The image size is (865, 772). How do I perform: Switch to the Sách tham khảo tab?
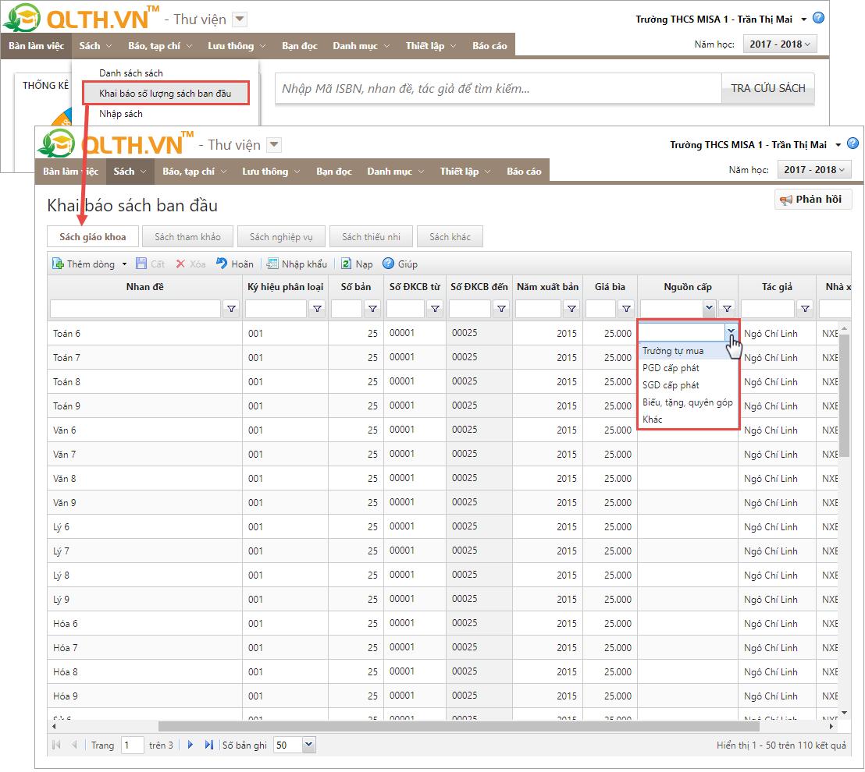coord(187,236)
